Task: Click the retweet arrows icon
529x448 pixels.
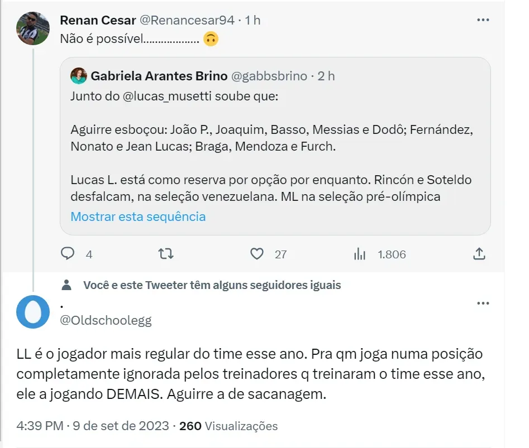Action: tap(166, 254)
